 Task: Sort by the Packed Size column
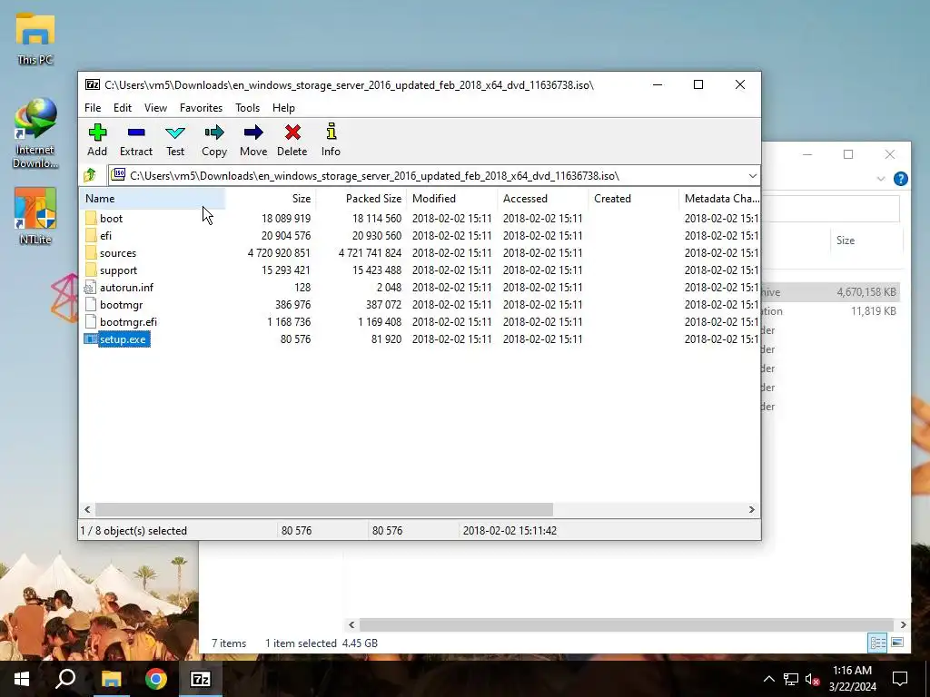(361, 199)
